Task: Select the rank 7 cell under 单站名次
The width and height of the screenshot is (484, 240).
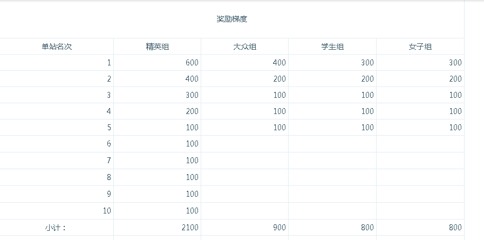Action: click(x=57, y=161)
